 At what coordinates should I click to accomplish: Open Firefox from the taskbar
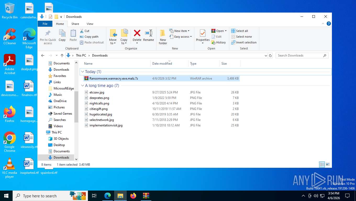[133, 196]
